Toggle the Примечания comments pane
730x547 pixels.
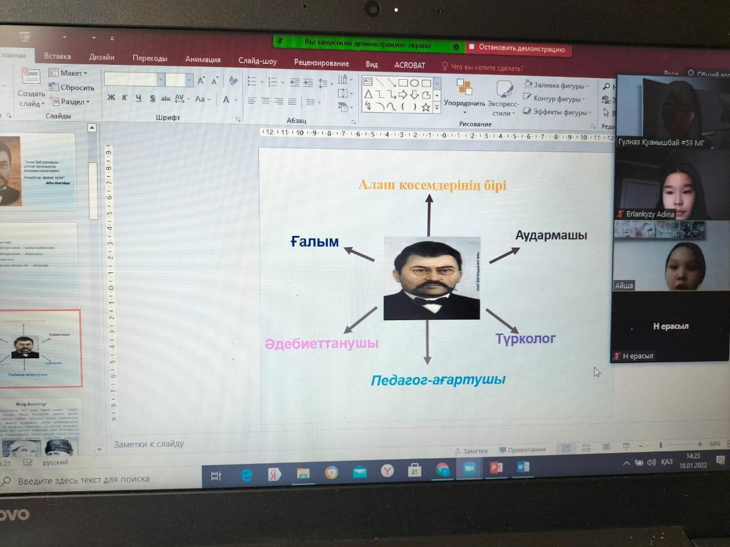[x=522, y=450]
